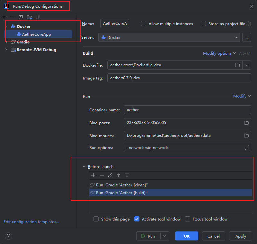
Task: Remove the selected Before launch task
Action: coord(102,175)
